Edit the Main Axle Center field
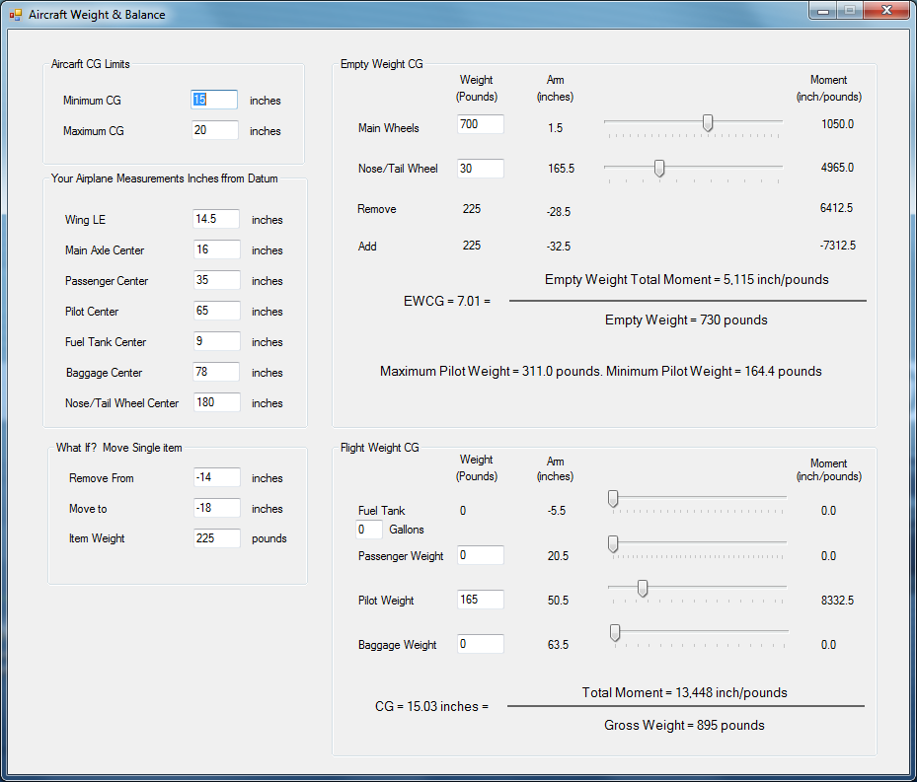917x782 pixels. (216, 249)
